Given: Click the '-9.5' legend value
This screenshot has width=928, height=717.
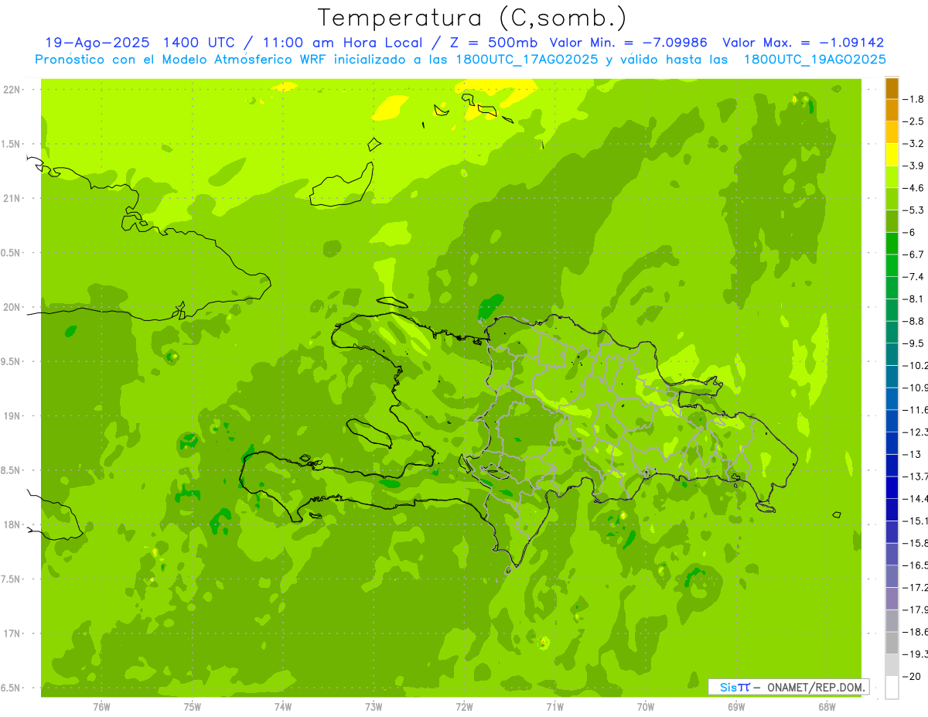Looking at the screenshot, I should coord(914,343).
